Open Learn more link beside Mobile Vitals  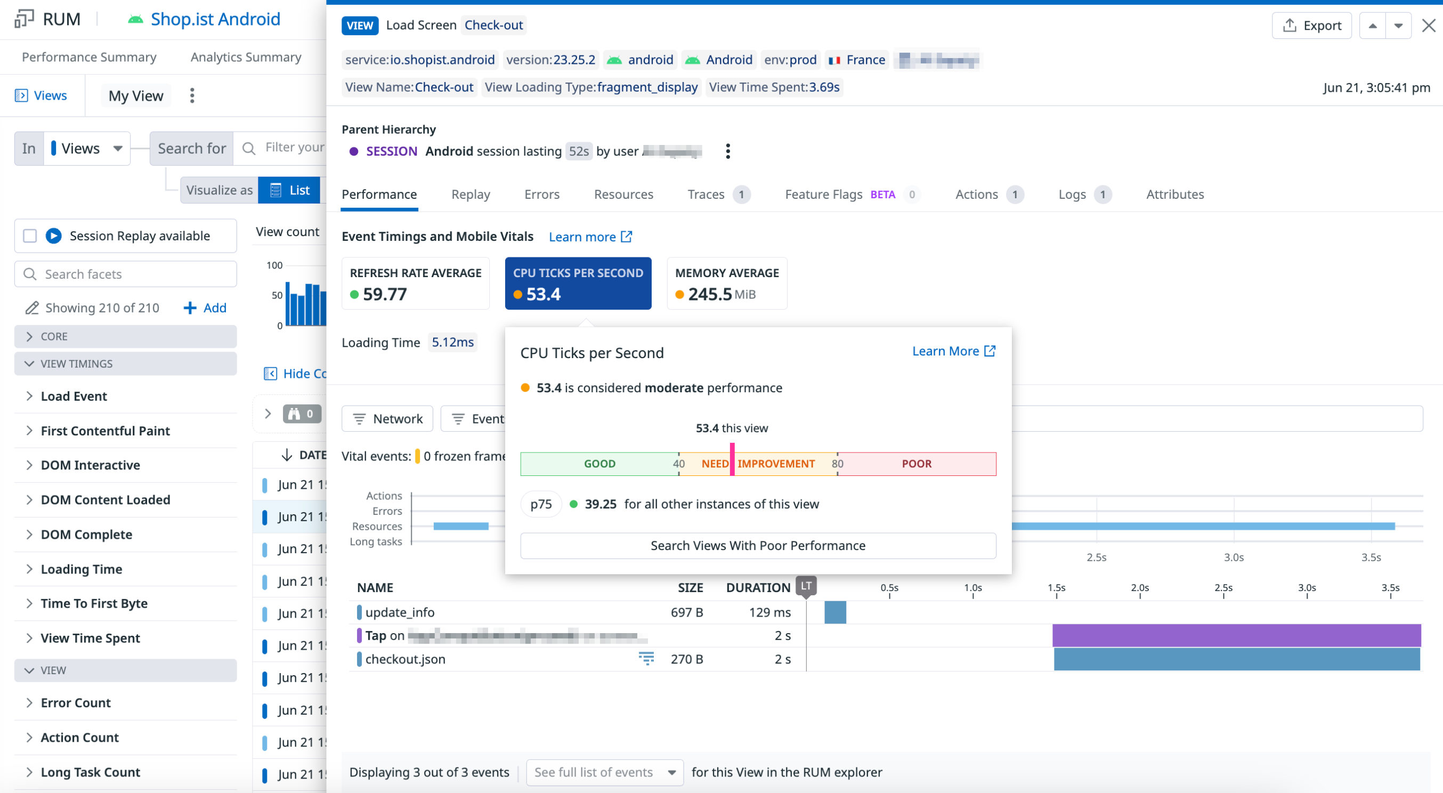590,237
